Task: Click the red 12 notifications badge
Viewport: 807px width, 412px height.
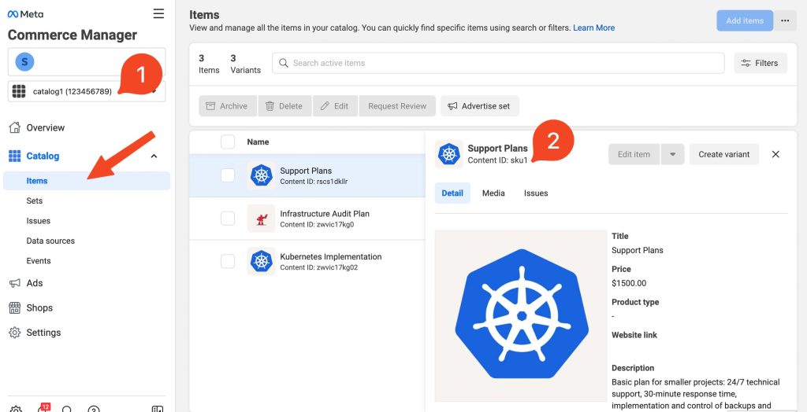Action: coord(45,406)
